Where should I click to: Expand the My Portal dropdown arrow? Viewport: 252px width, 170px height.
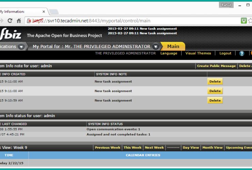coord(156,47)
